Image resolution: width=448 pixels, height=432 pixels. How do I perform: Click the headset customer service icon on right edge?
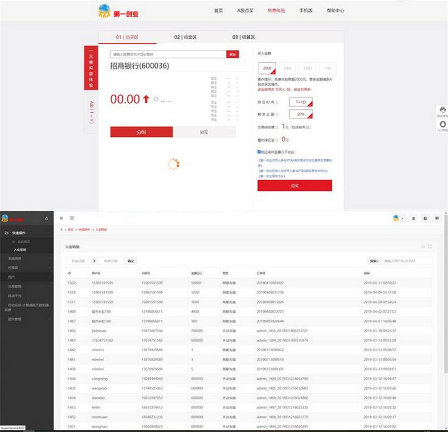point(442,111)
